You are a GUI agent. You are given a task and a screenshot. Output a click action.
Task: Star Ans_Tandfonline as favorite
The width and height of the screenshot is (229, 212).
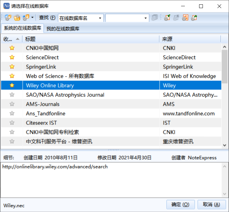click(12, 113)
